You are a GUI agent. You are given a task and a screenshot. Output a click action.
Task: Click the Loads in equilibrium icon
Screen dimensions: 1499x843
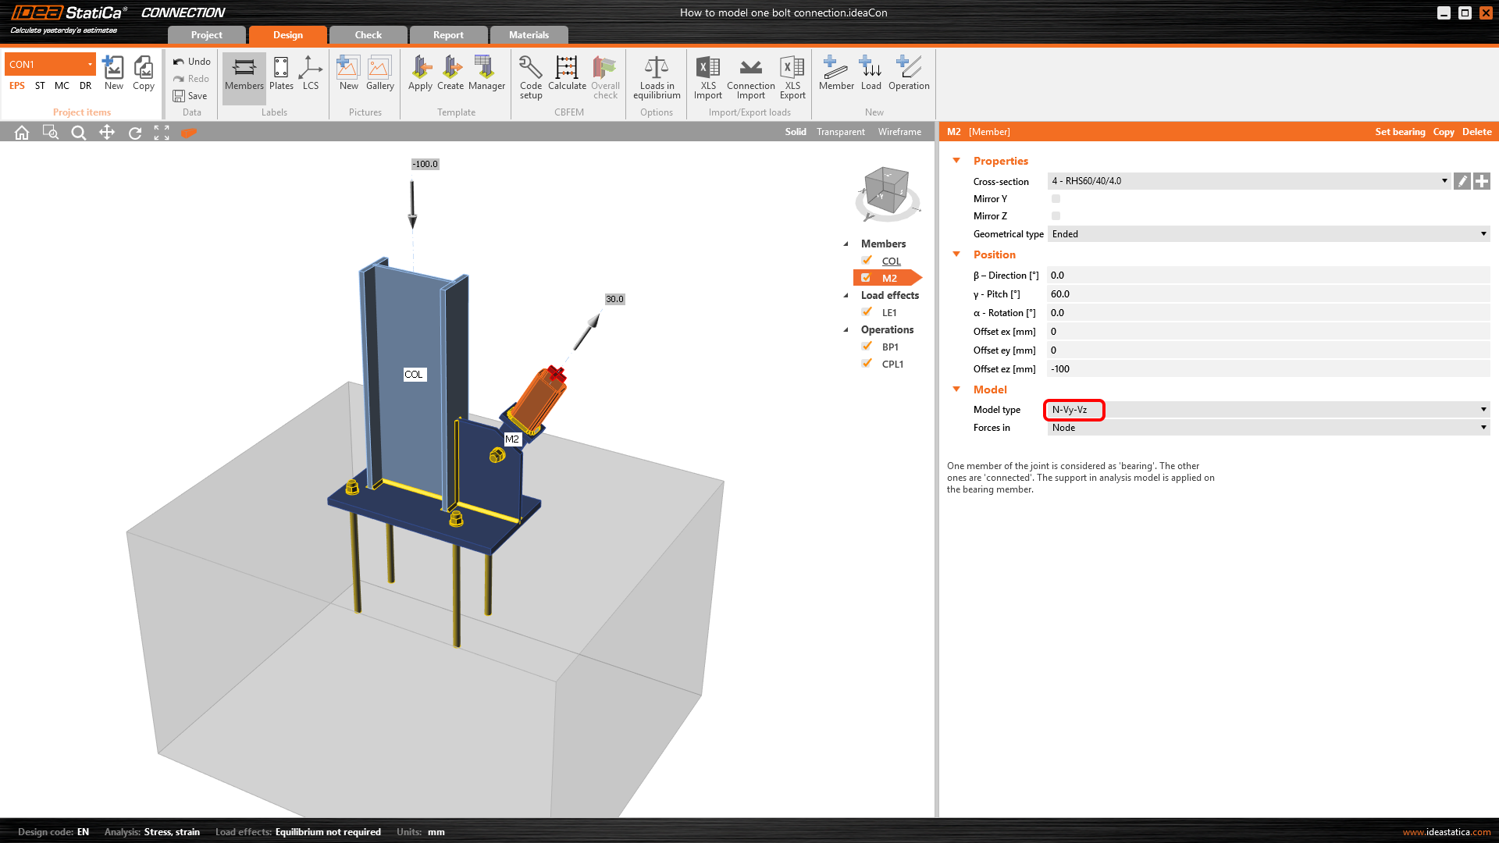[x=657, y=76]
